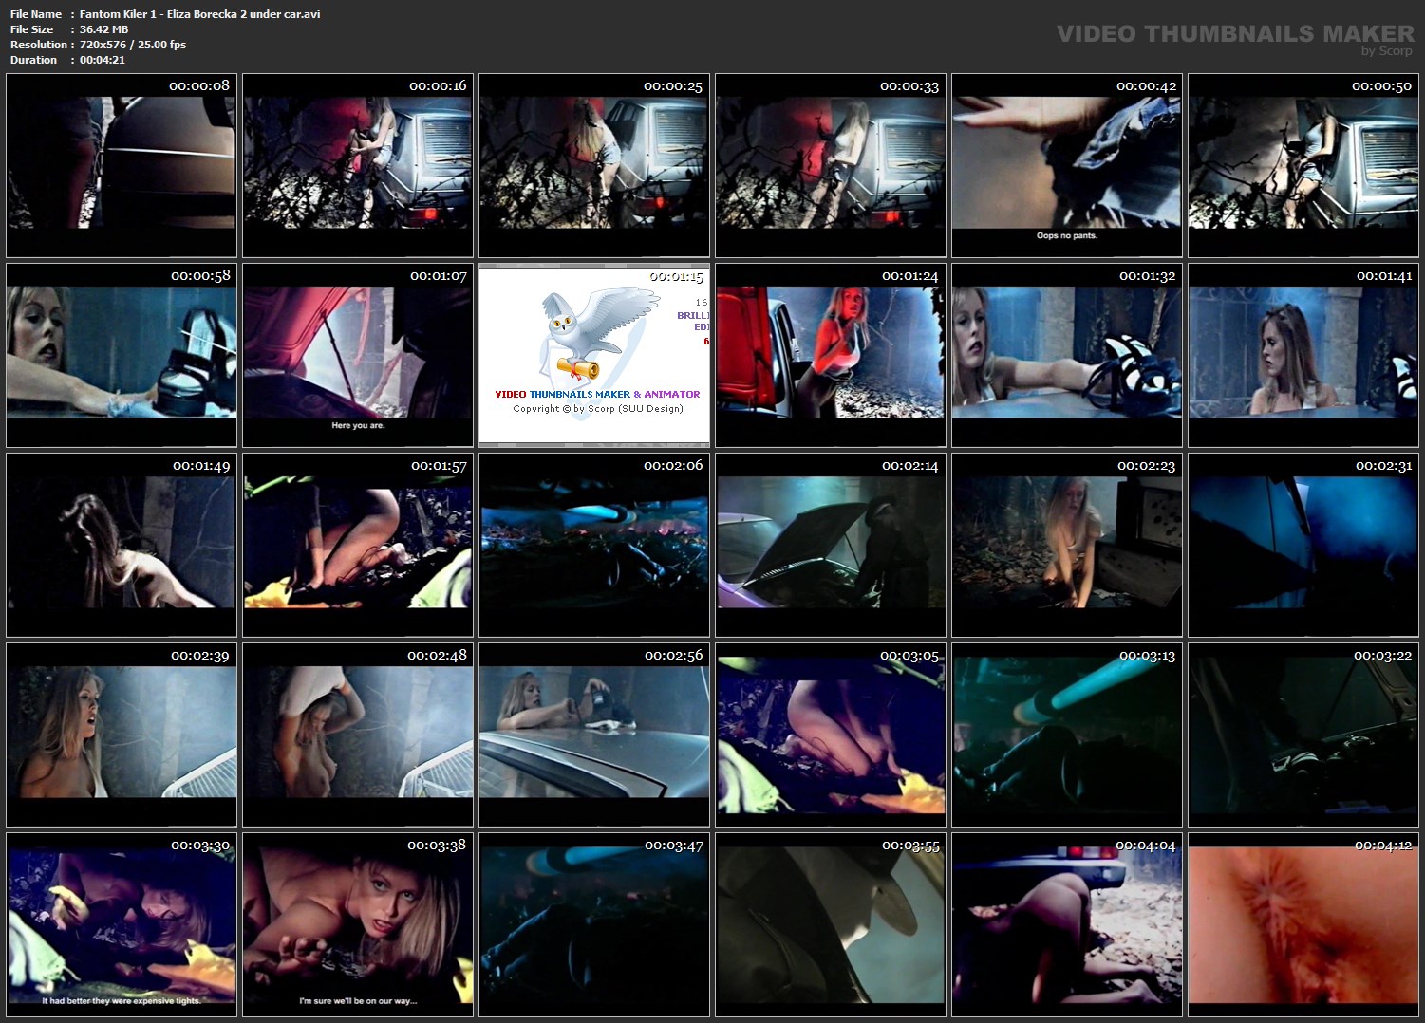The image size is (1425, 1023).
Task: Select the thumbnail stamped 00:00:08
Action: 122,165
